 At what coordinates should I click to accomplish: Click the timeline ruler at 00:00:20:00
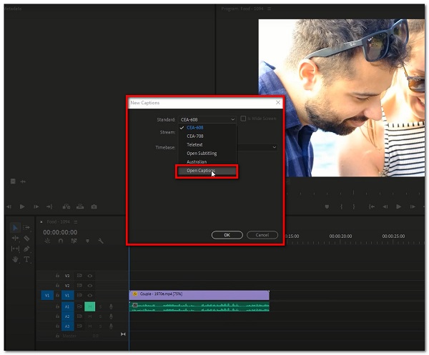pos(340,236)
